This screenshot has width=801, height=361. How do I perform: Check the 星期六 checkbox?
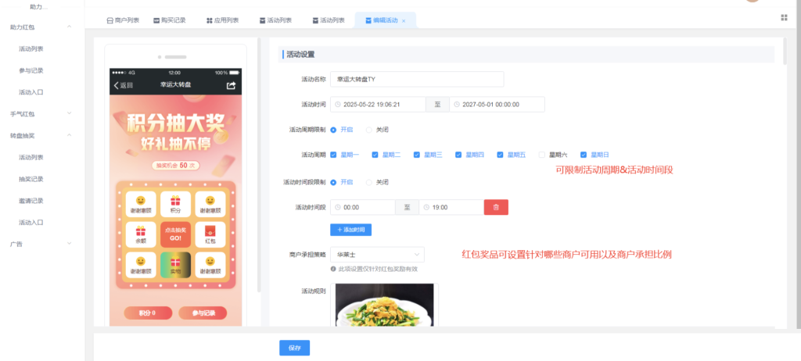point(542,155)
